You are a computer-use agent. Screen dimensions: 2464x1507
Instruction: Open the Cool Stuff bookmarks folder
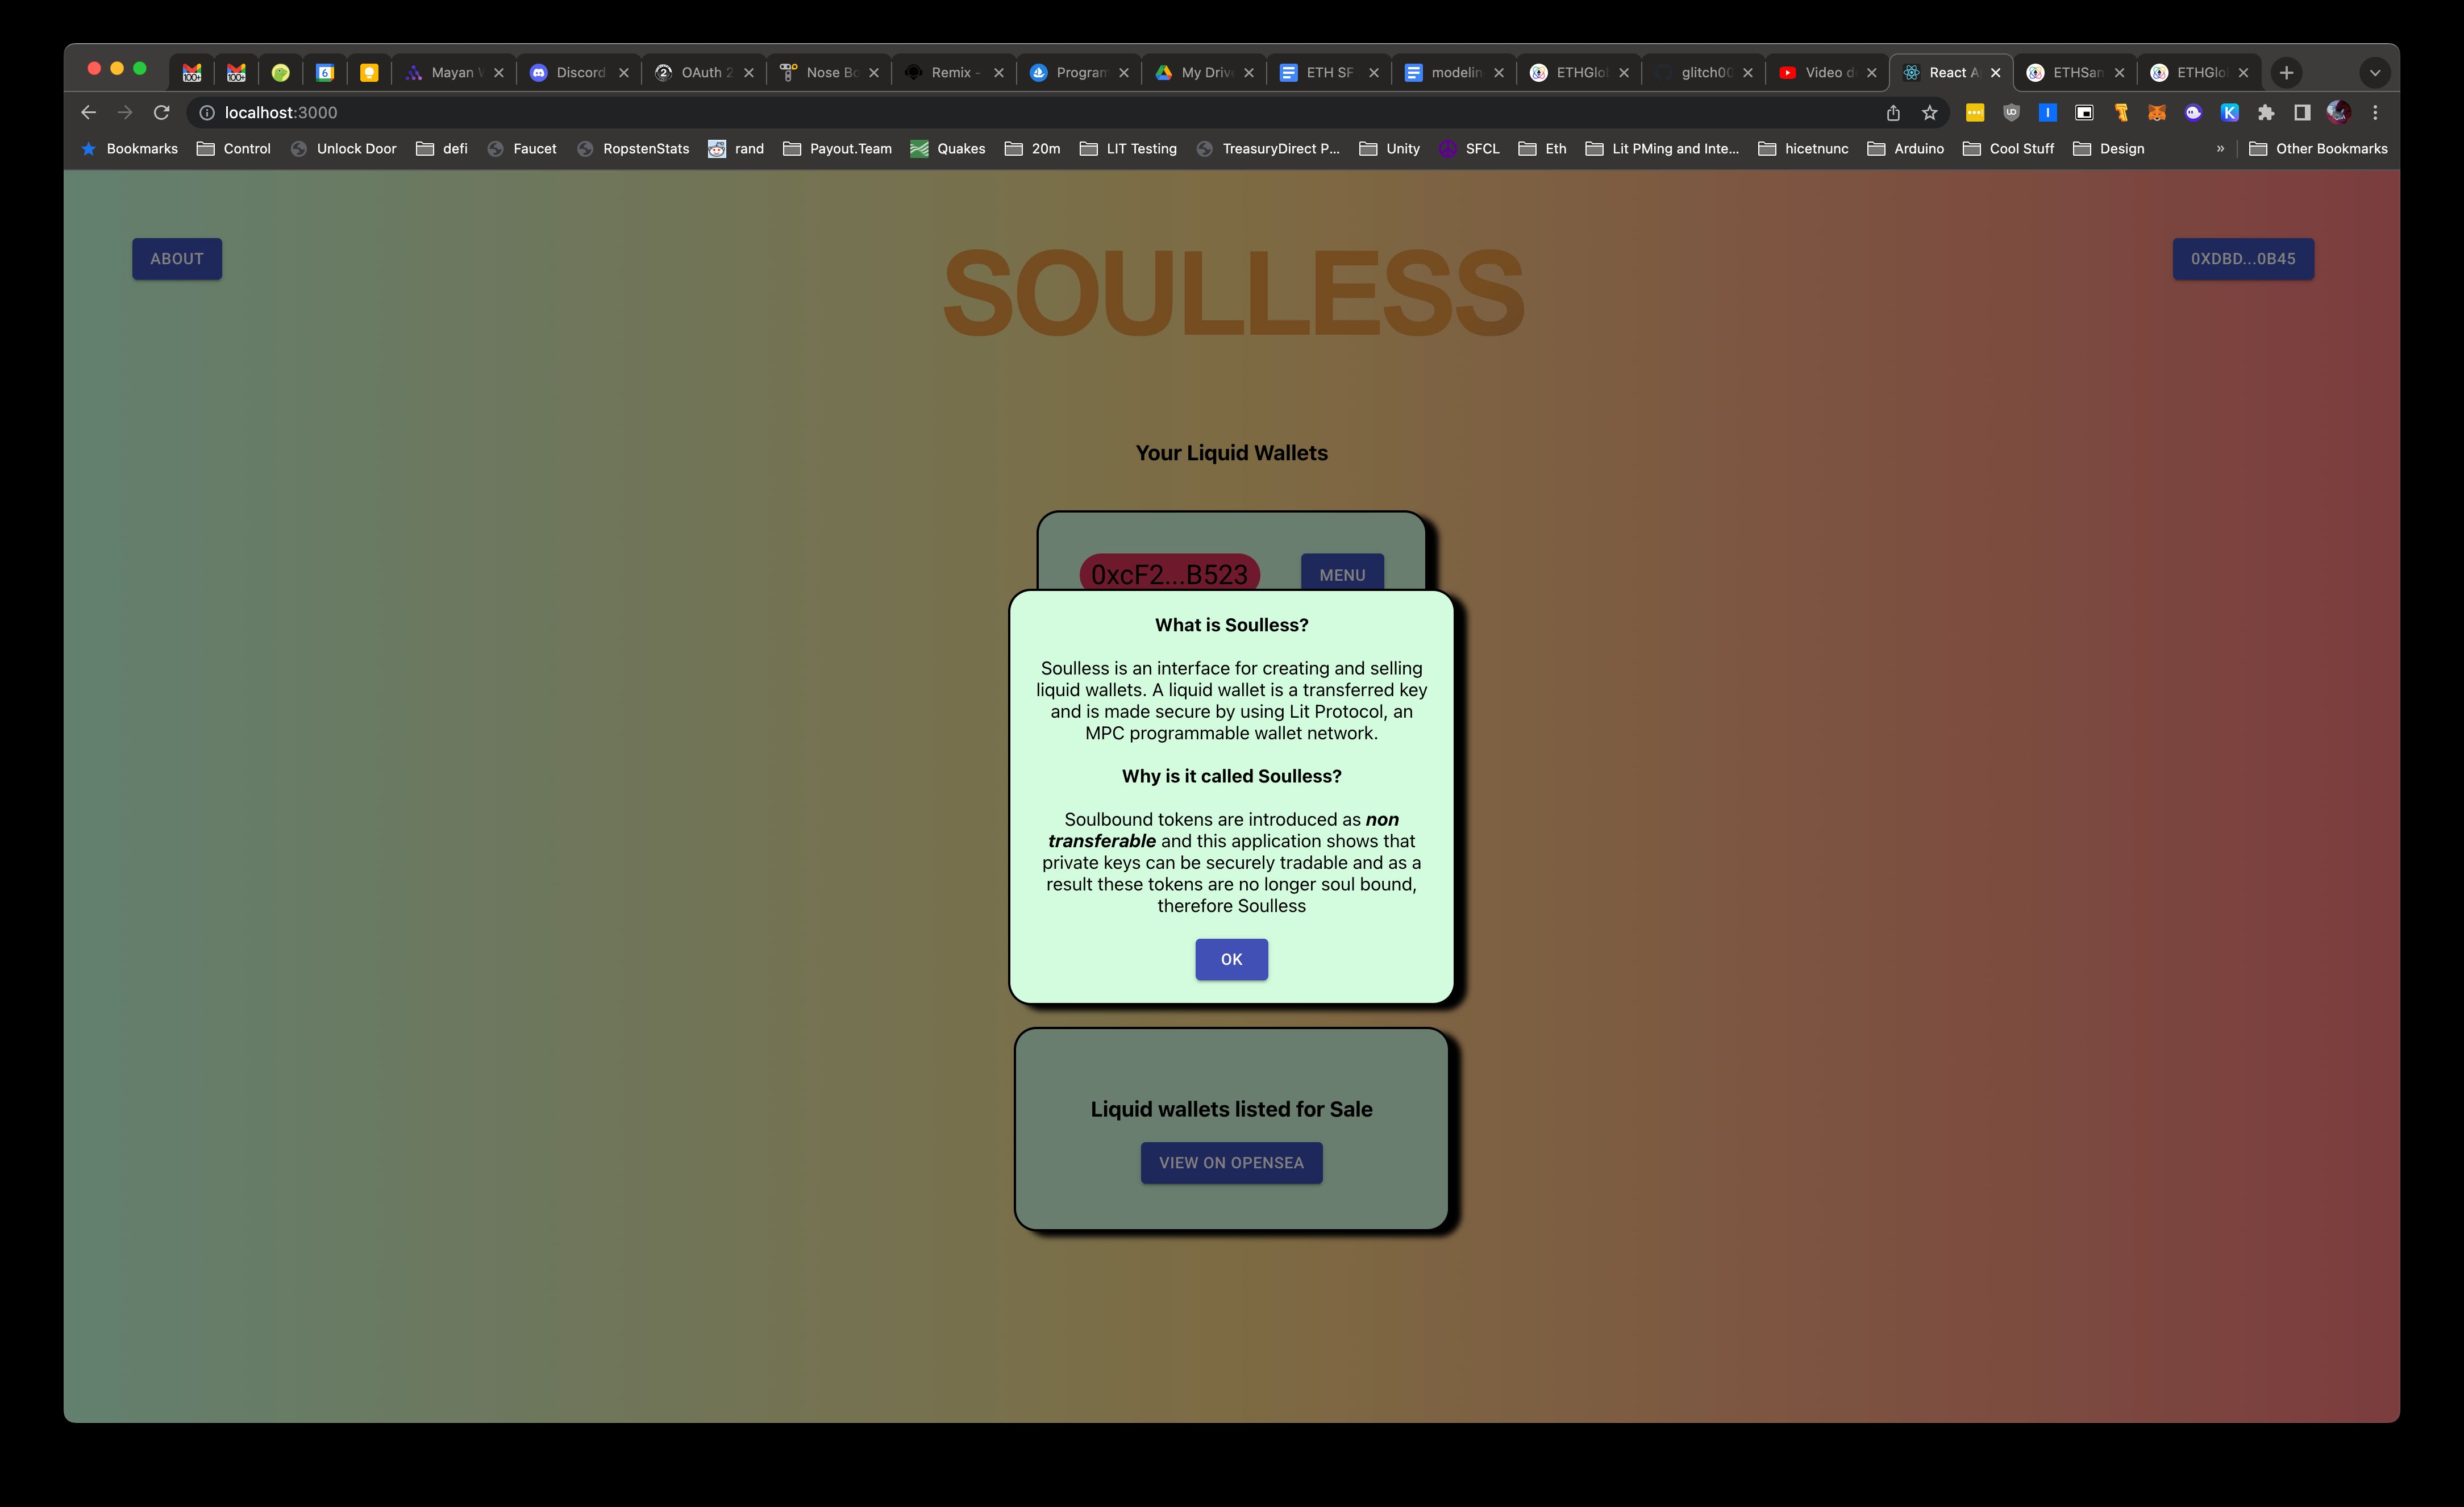[2008, 149]
